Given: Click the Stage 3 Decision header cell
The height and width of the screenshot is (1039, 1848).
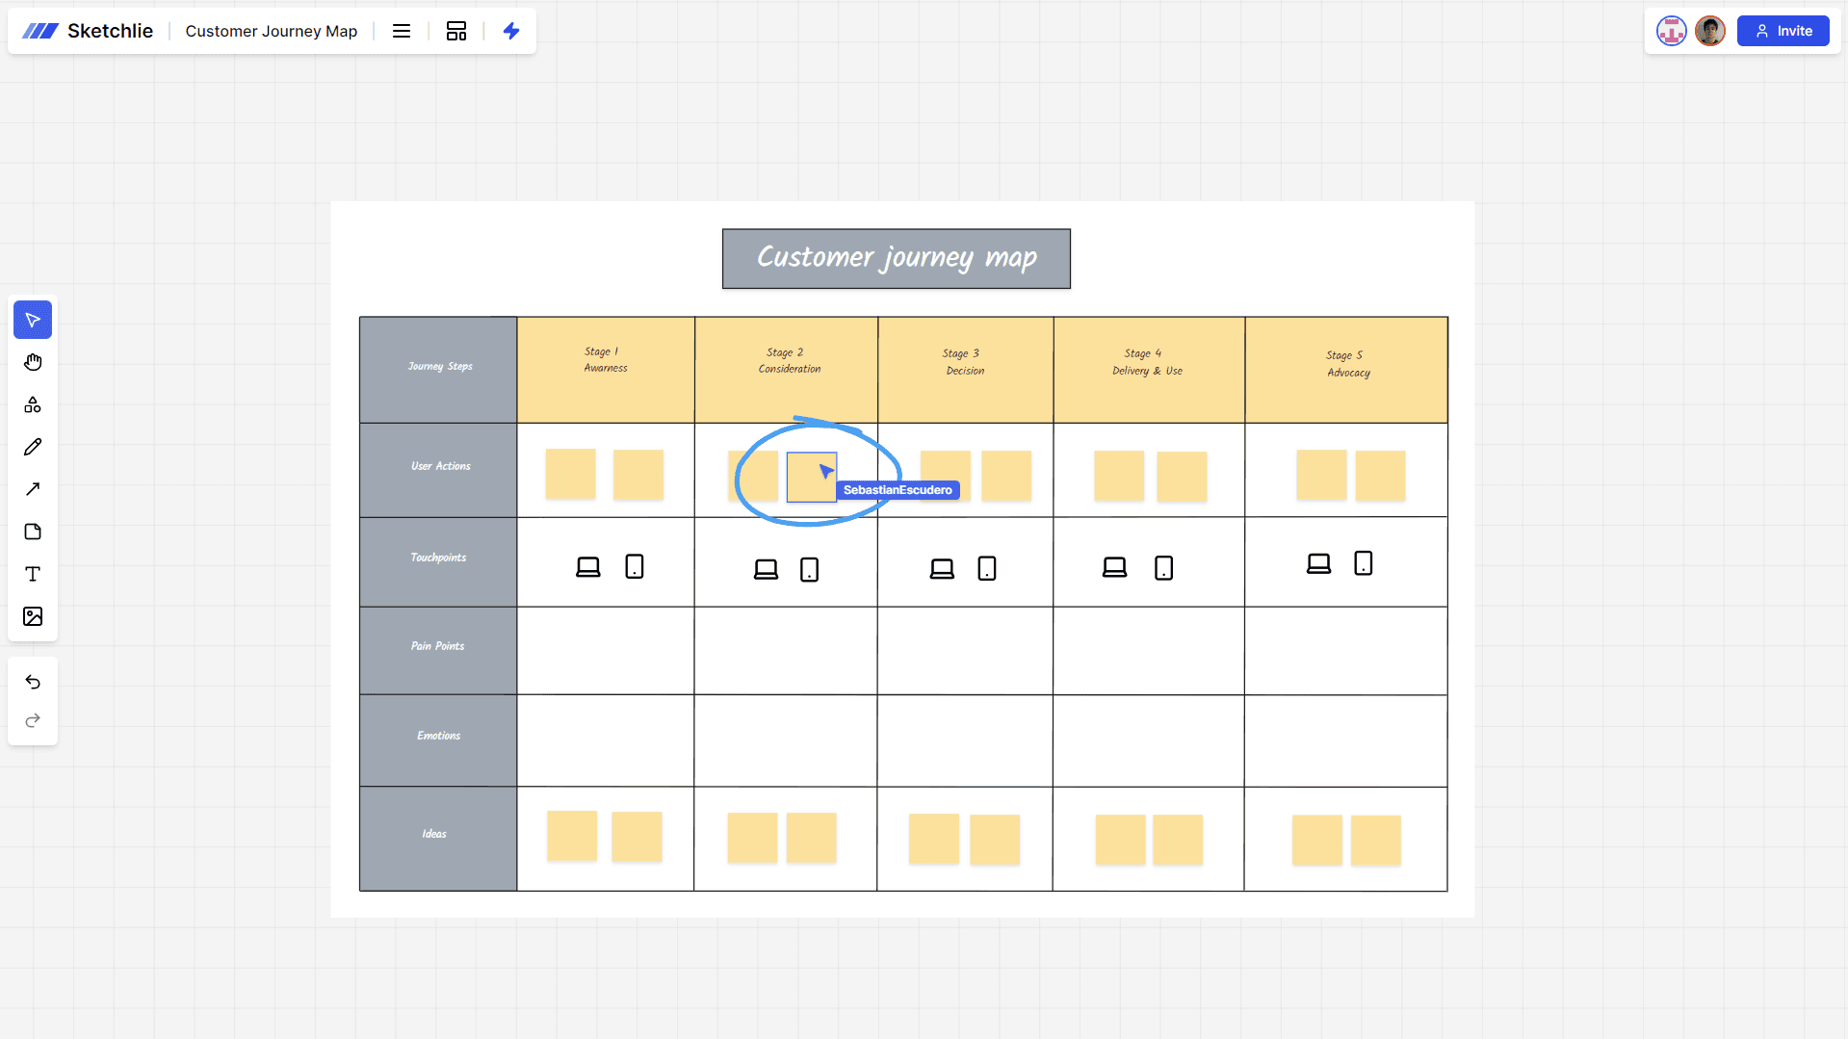Looking at the screenshot, I should click(x=965, y=370).
